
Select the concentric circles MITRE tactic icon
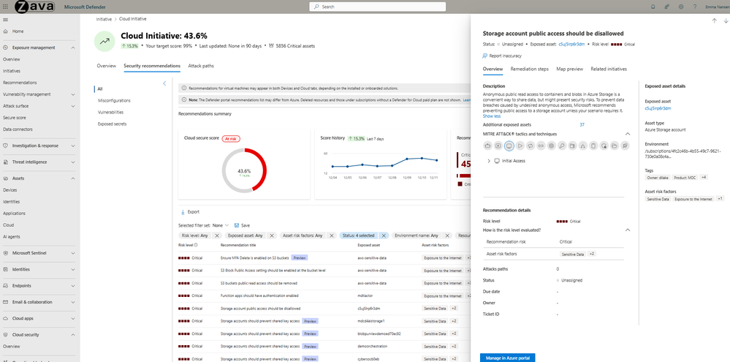tap(551, 146)
